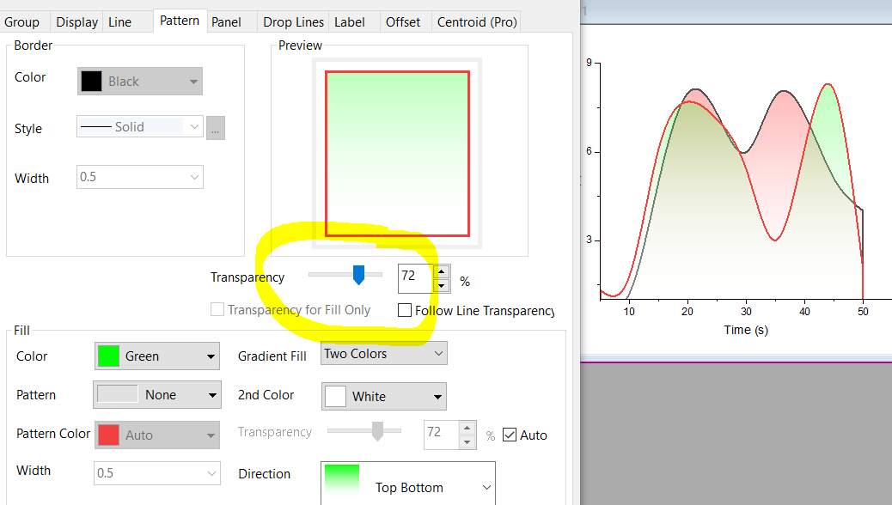Image resolution: width=892 pixels, height=505 pixels.
Task: Click the ellipsis button beside border Style
Action: tap(216, 127)
